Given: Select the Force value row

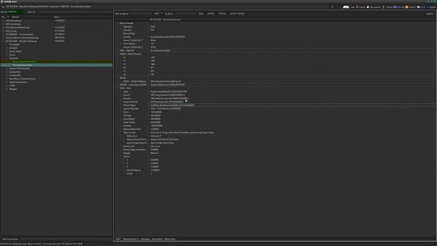Looking at the screenshot, I should coord(274,112).
